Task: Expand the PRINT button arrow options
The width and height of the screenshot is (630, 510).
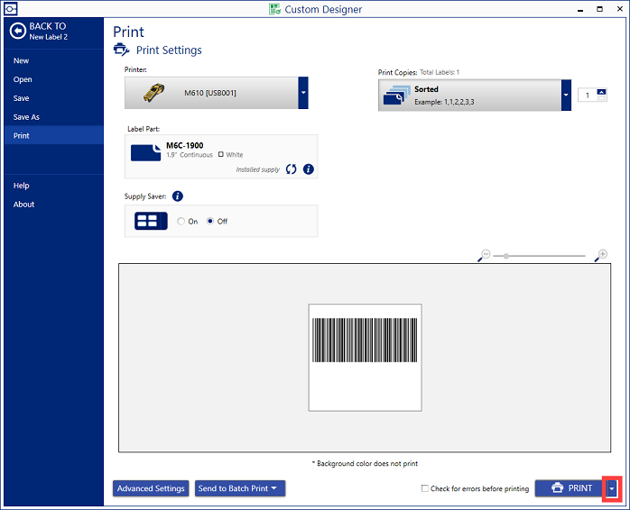Action: point(612,488)
